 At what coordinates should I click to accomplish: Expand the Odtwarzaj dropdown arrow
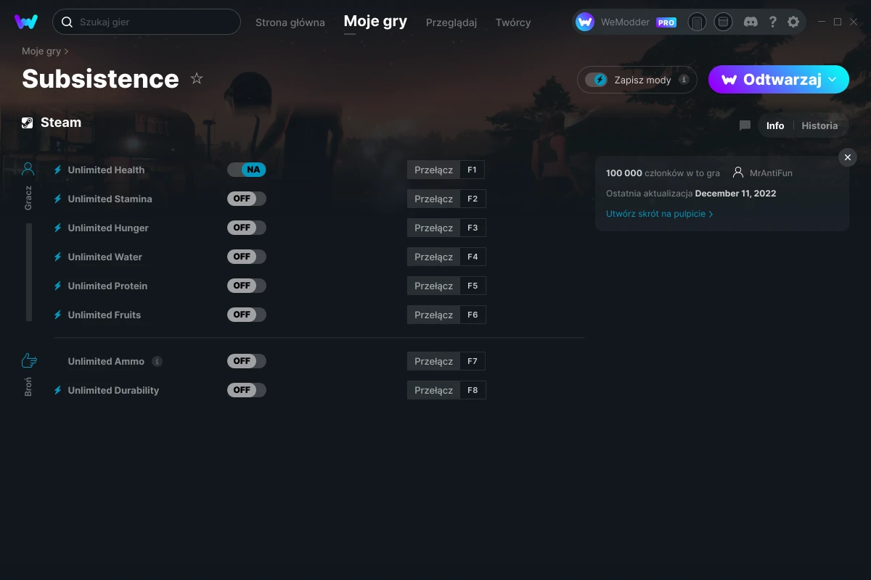[833, 79]
